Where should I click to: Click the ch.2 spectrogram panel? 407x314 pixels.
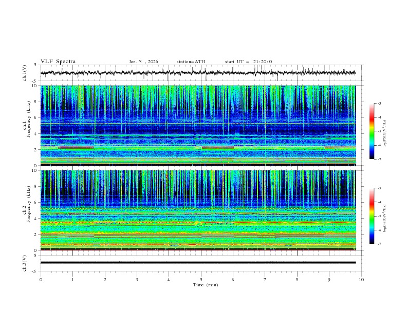[x=200, y=210]
